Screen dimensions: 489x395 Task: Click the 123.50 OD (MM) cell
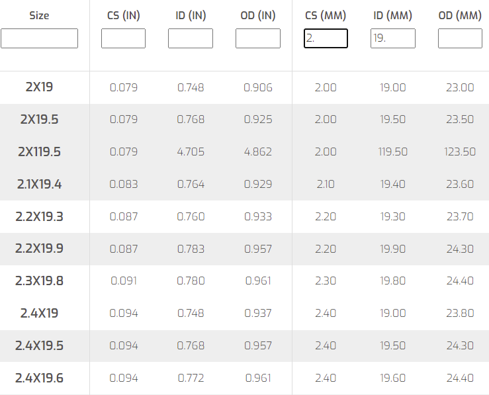click(460, 152)
